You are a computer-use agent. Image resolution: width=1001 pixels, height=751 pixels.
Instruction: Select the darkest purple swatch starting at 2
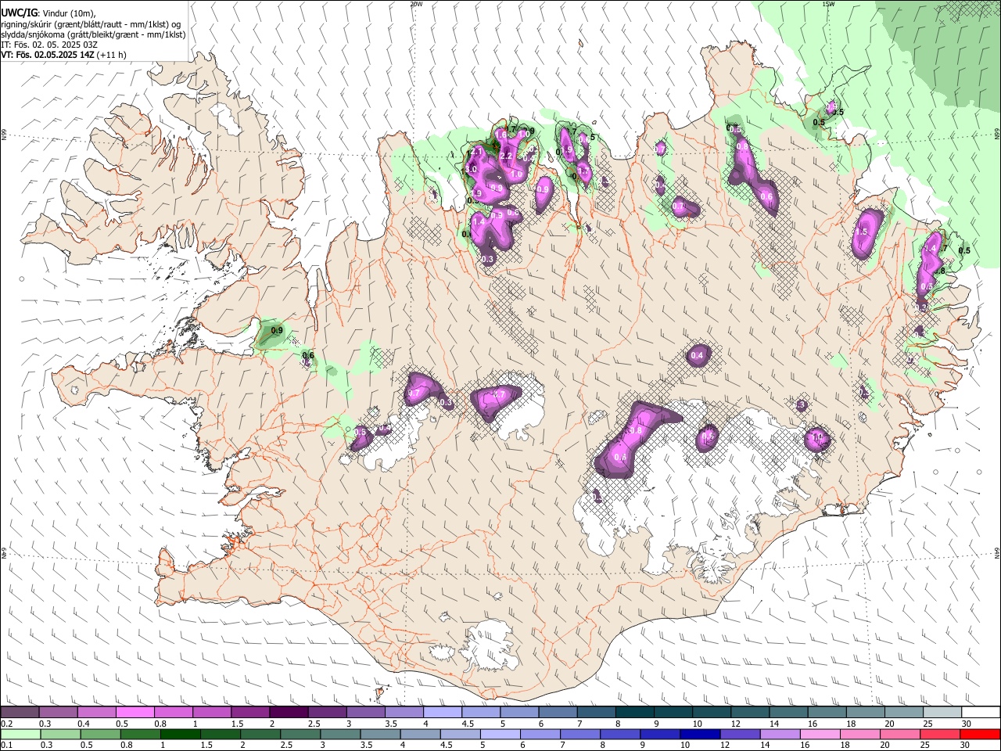point(288,712)
